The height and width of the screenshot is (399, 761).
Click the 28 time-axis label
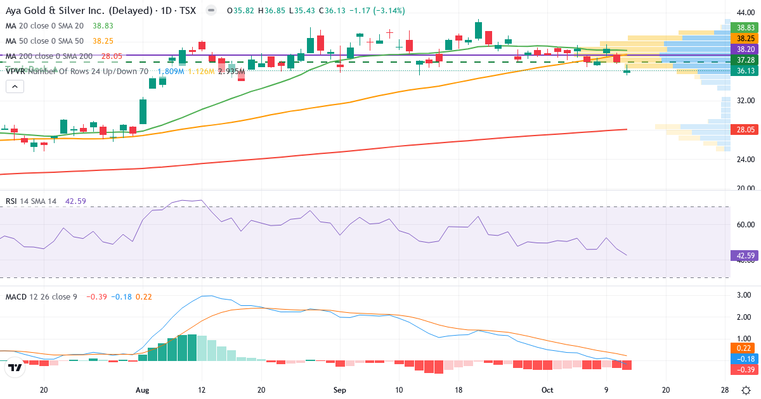point(725,390)
